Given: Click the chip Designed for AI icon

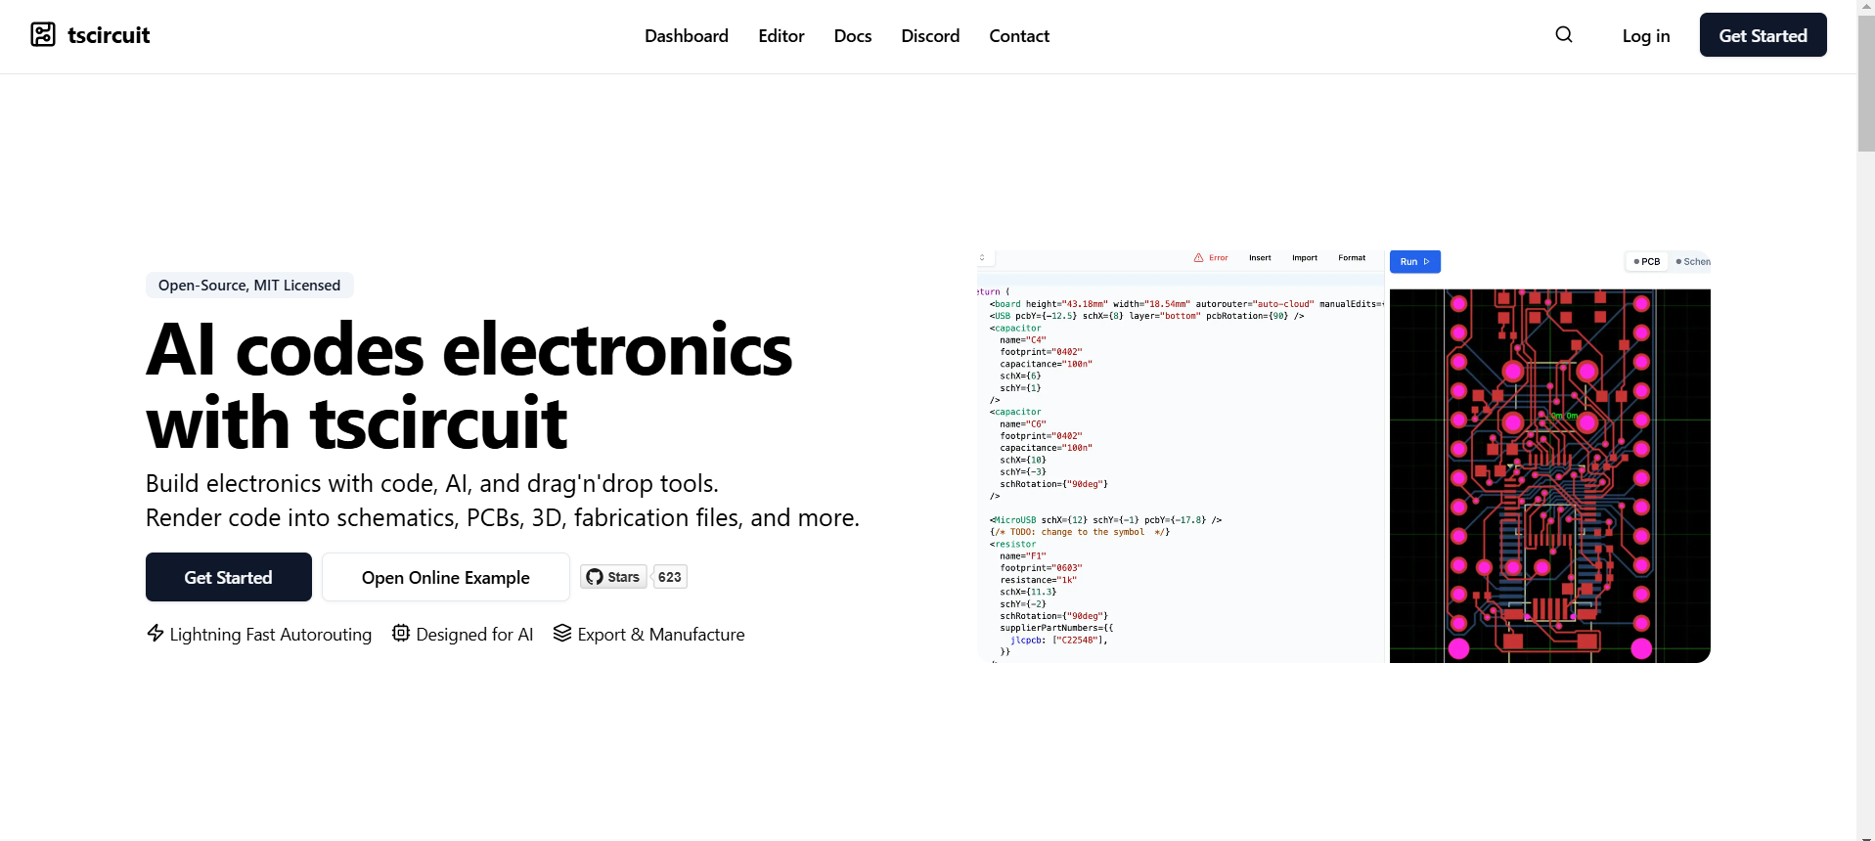Looking at the screenshot, I should click(401, 633).
